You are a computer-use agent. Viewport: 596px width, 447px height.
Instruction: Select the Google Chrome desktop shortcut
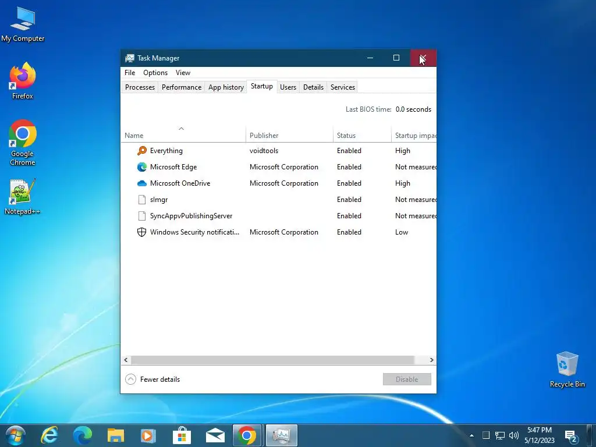tap(23, 143)
